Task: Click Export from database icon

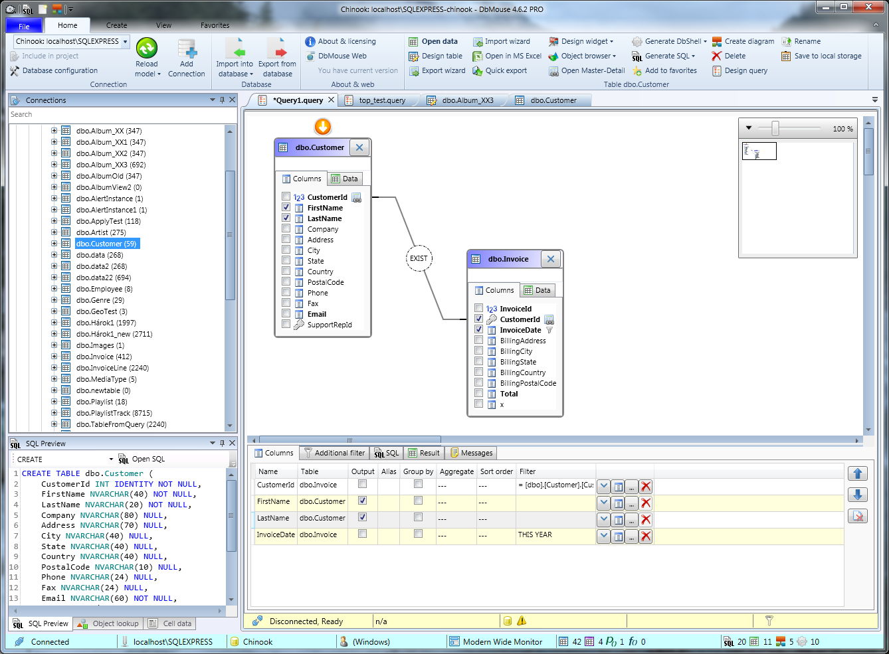Action: pos(277,48)
